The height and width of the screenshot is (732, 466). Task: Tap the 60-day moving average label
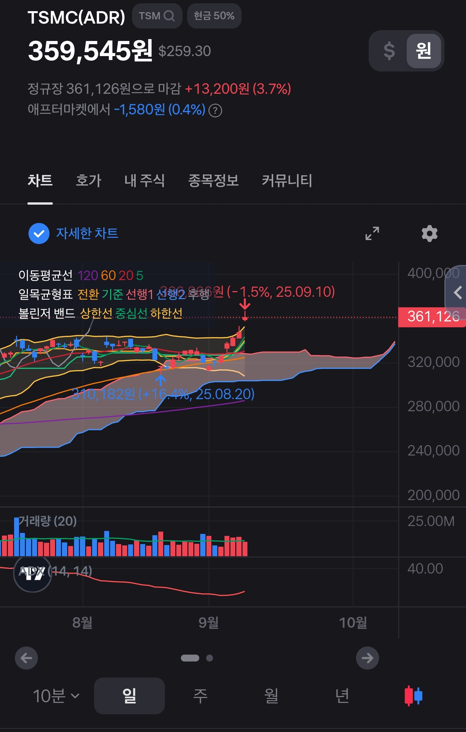[108, 276]
